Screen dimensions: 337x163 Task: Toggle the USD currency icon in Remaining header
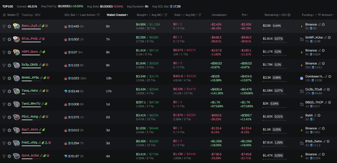289,15
